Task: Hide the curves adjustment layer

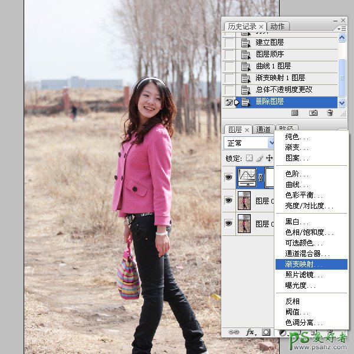Action: click(228, 177)
